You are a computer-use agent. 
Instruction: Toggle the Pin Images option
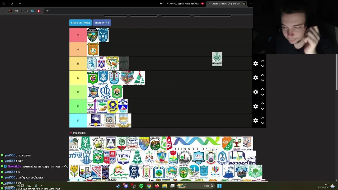click(77, 133)
